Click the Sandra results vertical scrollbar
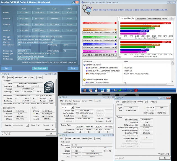 (173, 71)
